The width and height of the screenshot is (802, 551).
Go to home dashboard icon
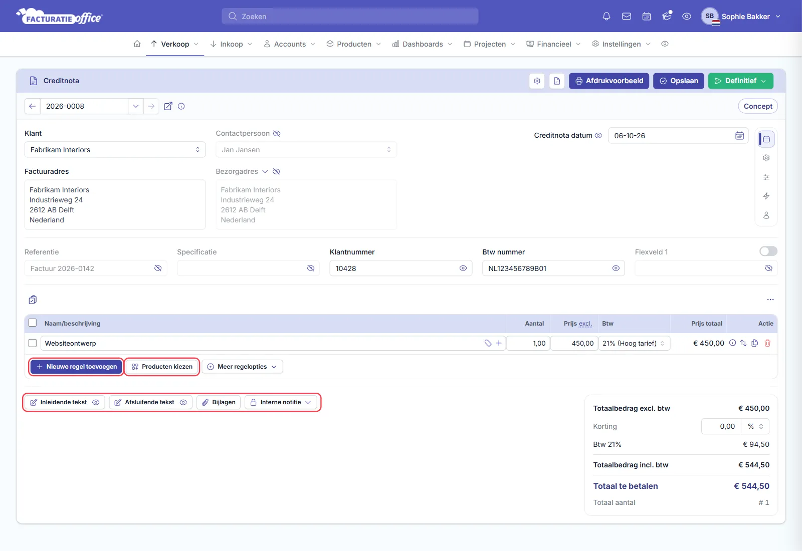137,44
